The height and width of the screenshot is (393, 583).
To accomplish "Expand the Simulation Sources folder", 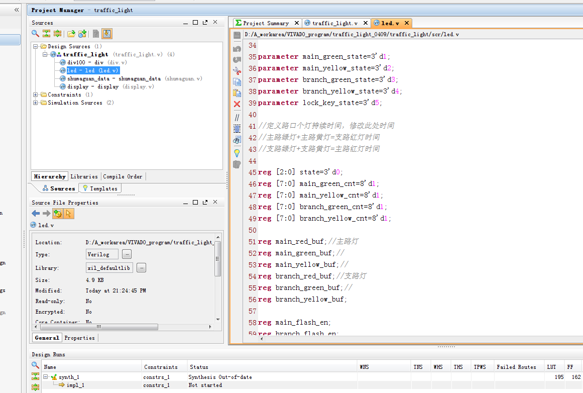I will point(36,103).
